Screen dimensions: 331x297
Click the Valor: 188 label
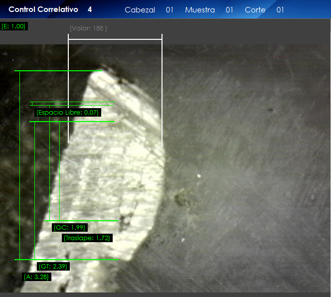coord(88,28)
